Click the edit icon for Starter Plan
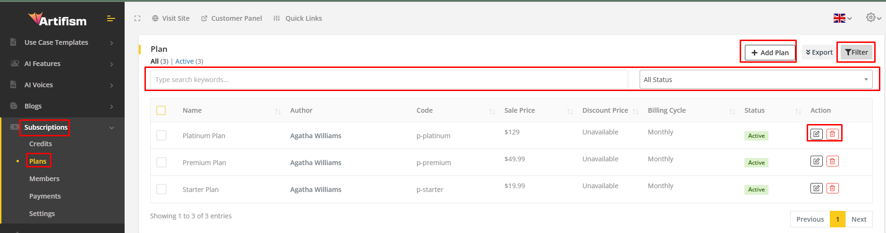Viewport: 886px width, 233px height. pyautogui.click(x=816, y=188)
